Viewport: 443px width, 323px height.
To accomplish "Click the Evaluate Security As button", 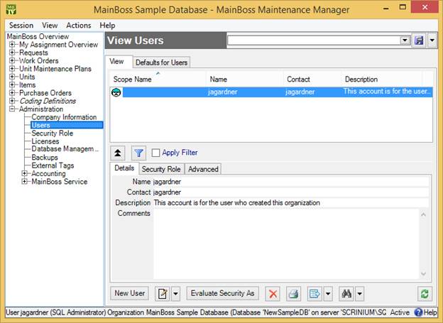I will point(223,293).
